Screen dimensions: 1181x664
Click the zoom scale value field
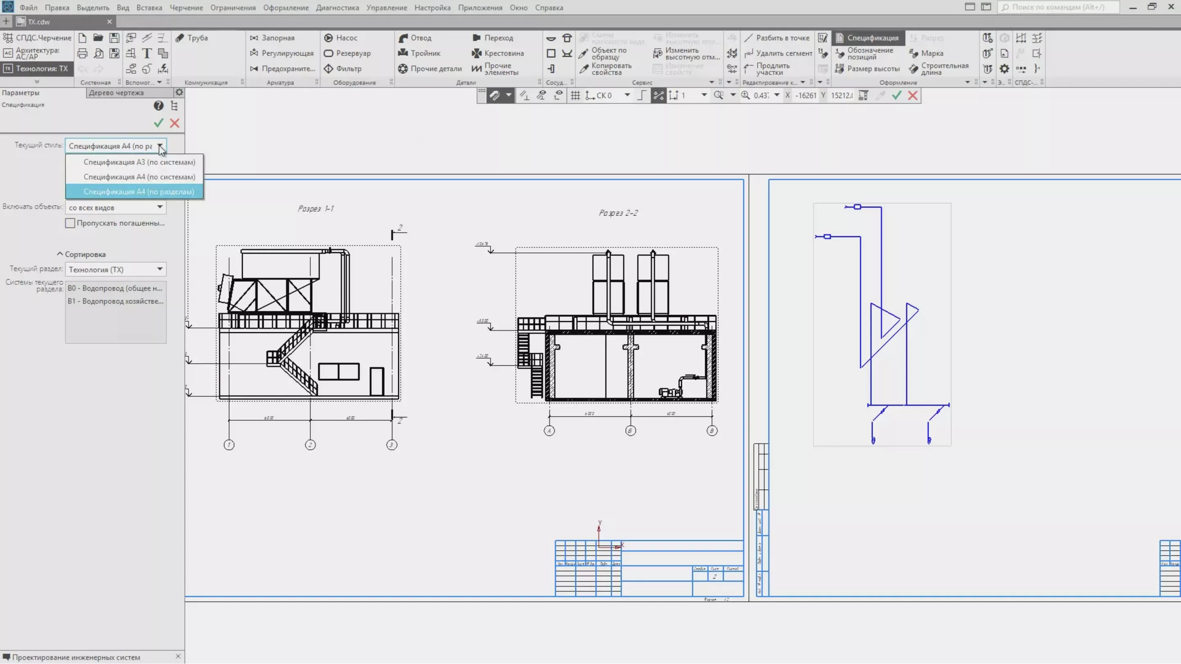(x=761, y=96)
